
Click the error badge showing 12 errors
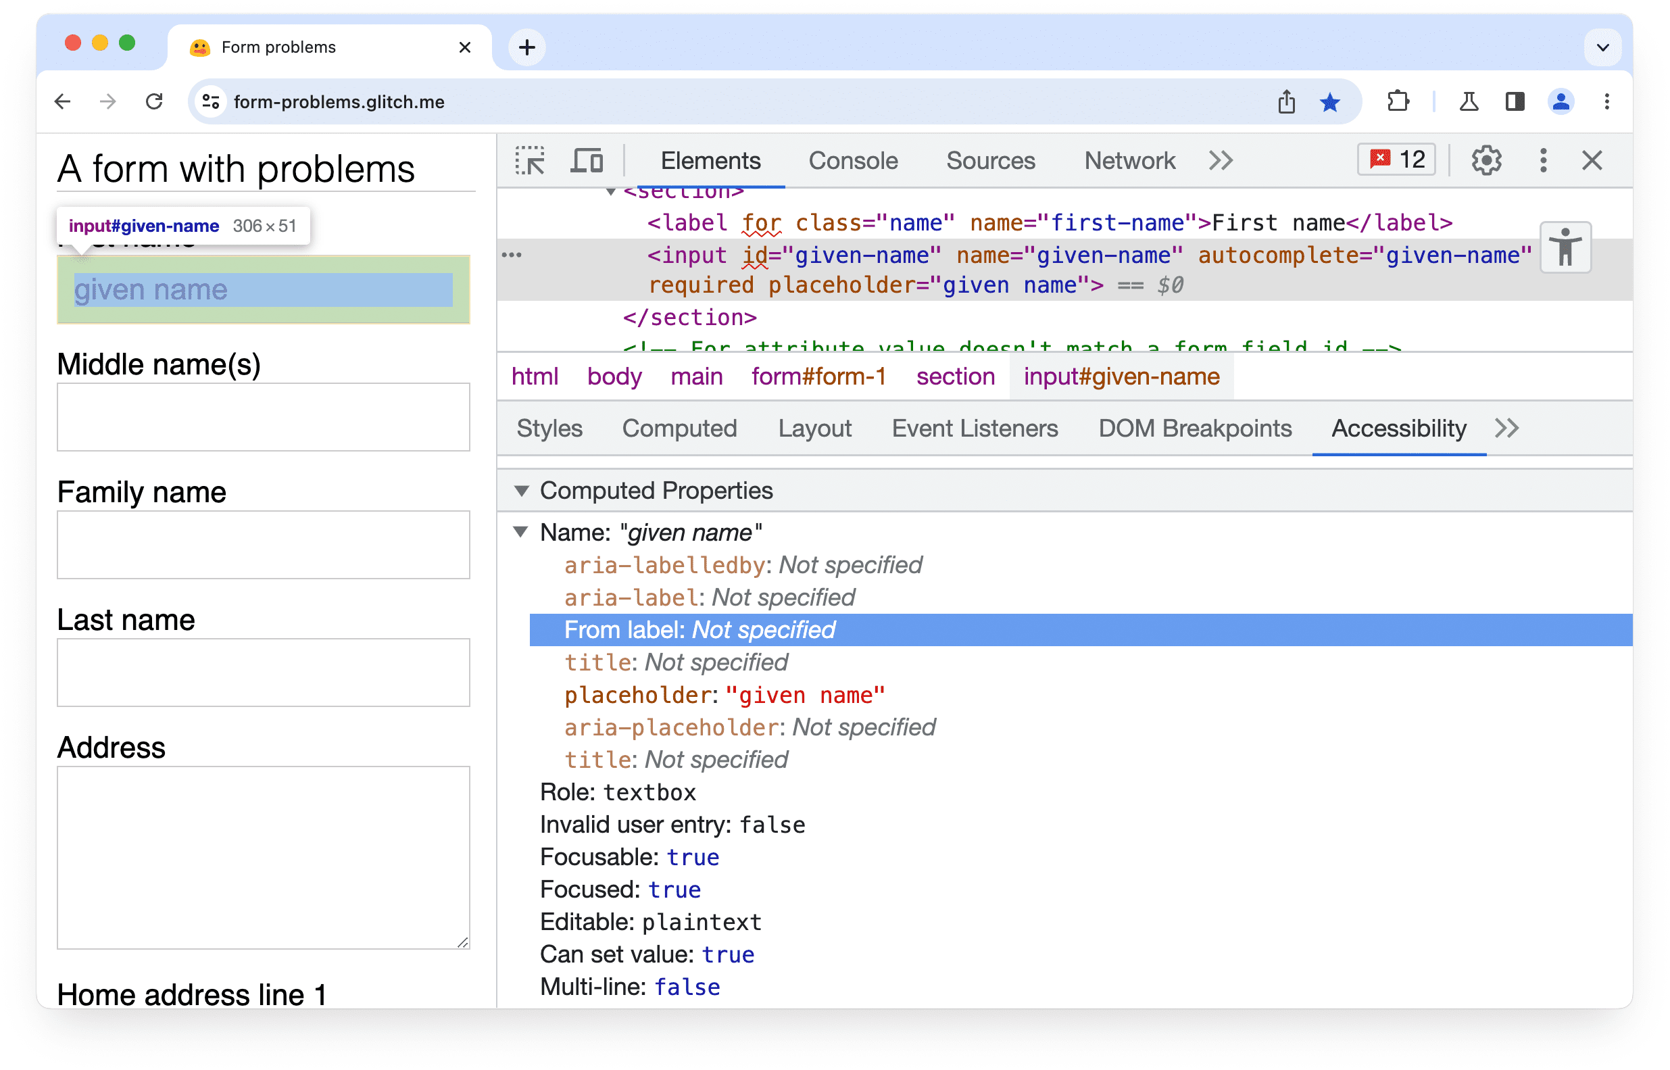(x=1396, y=160)
